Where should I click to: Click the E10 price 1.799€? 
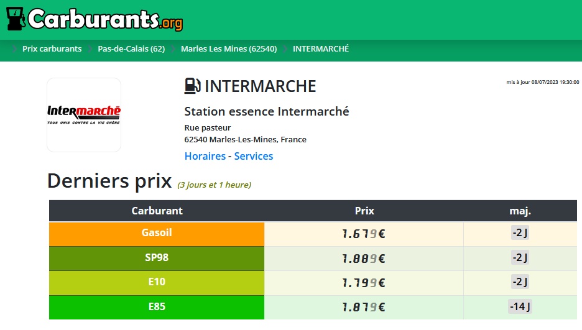click(x=364, y=283)
